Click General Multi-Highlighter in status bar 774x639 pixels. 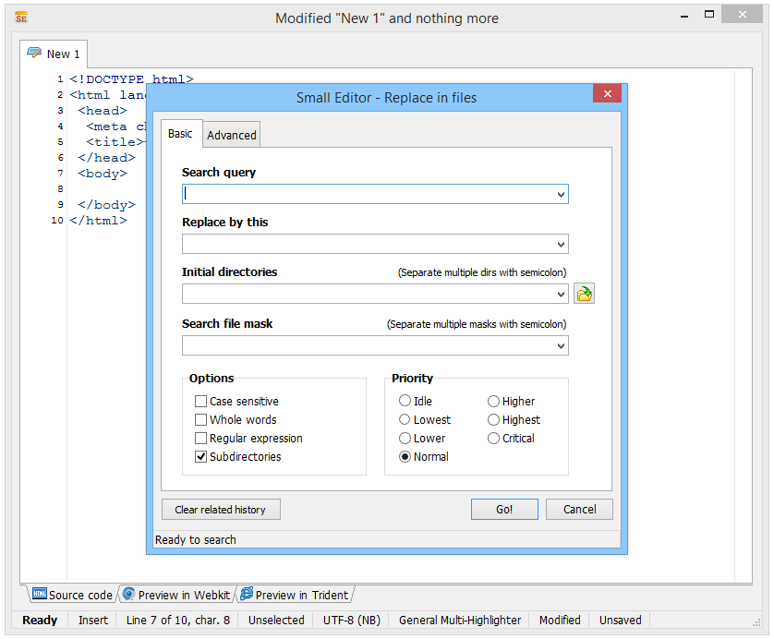(x=460, y=621)
